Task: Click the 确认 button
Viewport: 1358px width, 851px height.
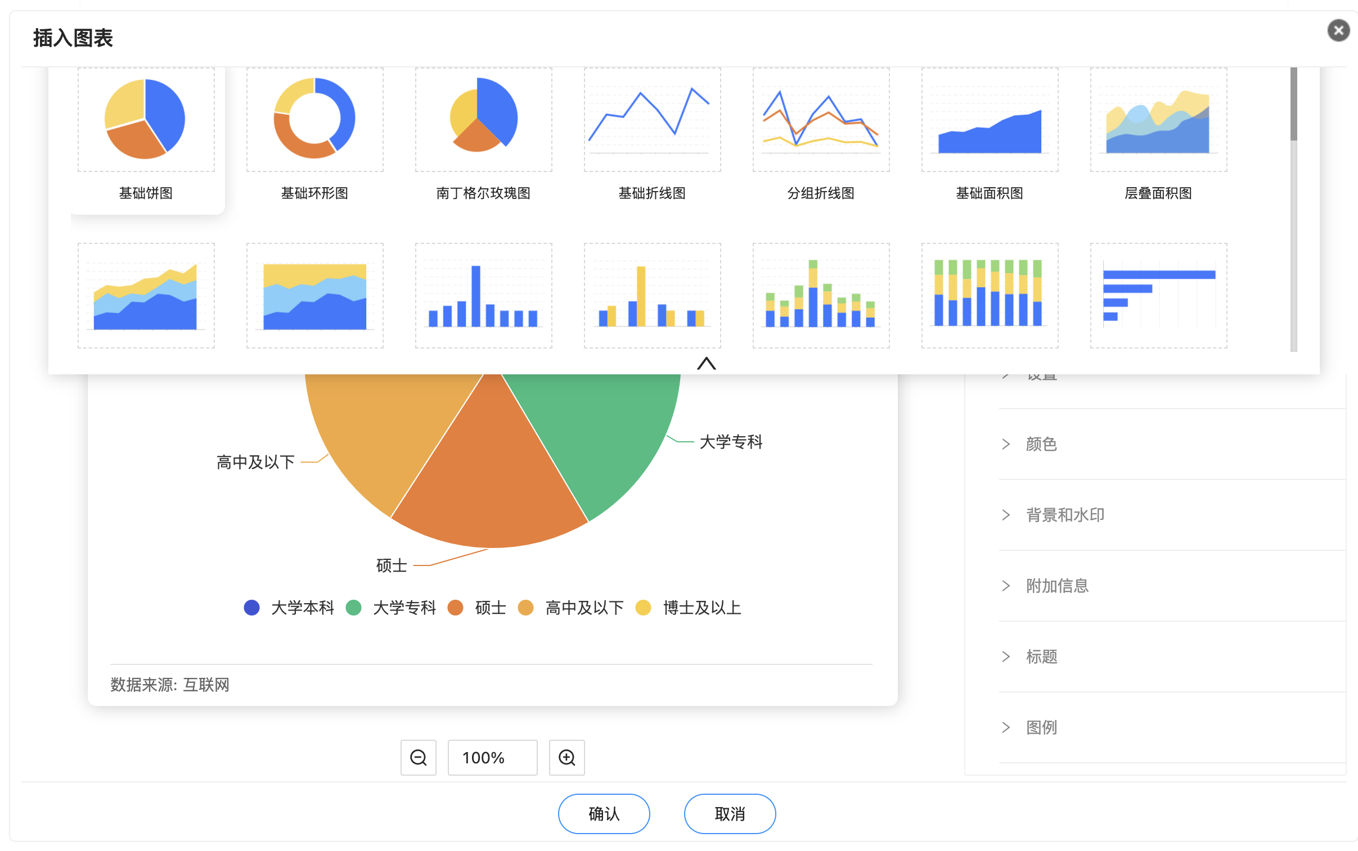Action: point(604,814)
